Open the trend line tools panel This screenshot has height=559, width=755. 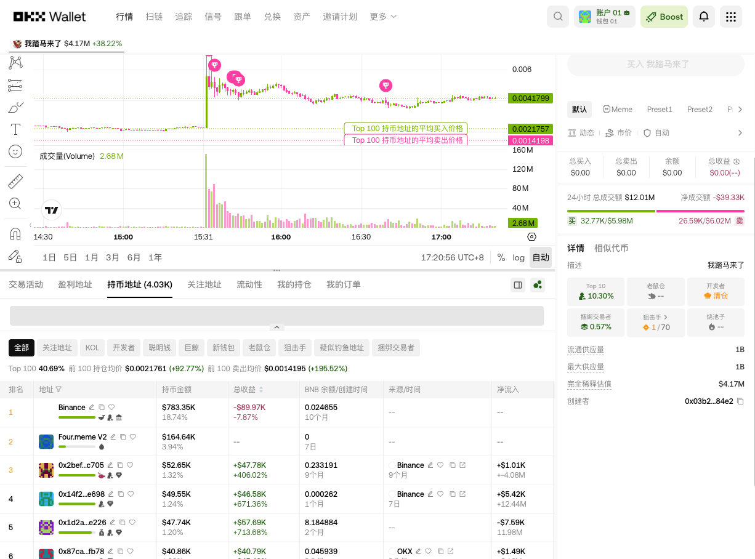[15, 85]
